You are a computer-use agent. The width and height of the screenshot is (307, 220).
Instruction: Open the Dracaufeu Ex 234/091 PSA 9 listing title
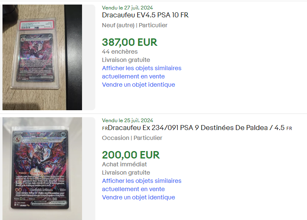pyautogui.click(x=197, y=128)
